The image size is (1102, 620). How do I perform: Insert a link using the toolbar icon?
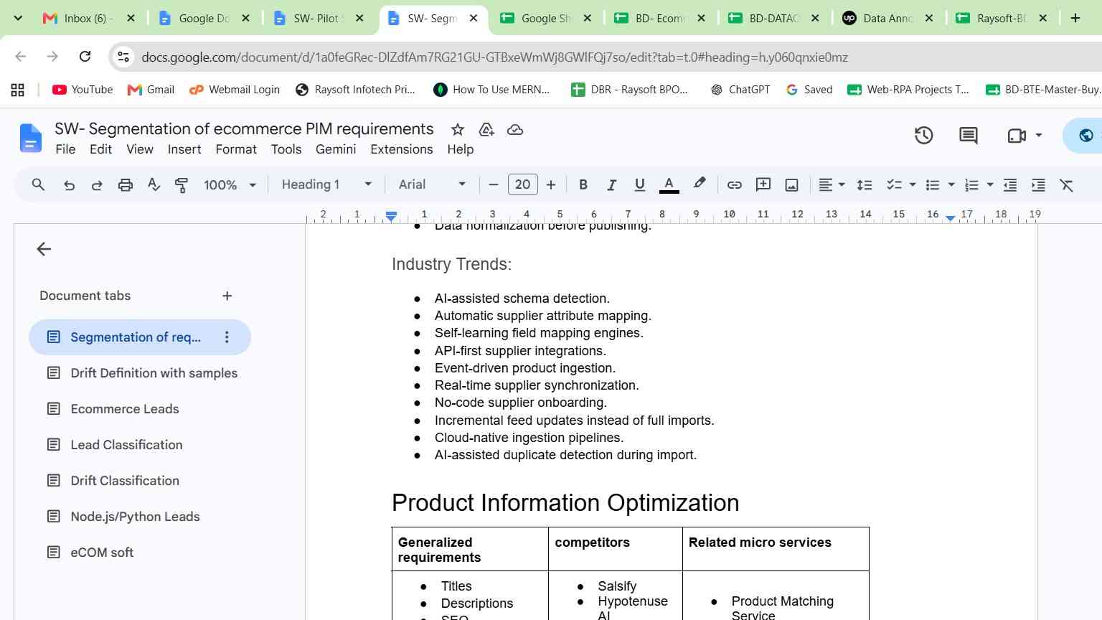click(734, 185)
